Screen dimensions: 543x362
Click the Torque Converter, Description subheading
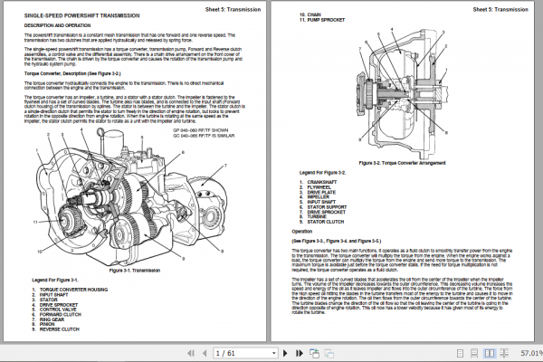pos(72,73)
